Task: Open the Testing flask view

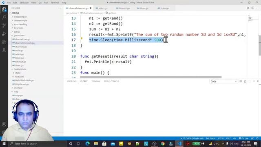Action: click(4, 50)
